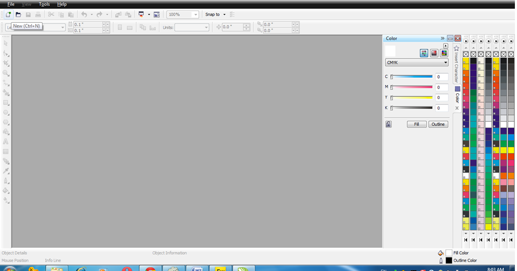
Task: Click the landscape orientation button
Action: [129, 27]
